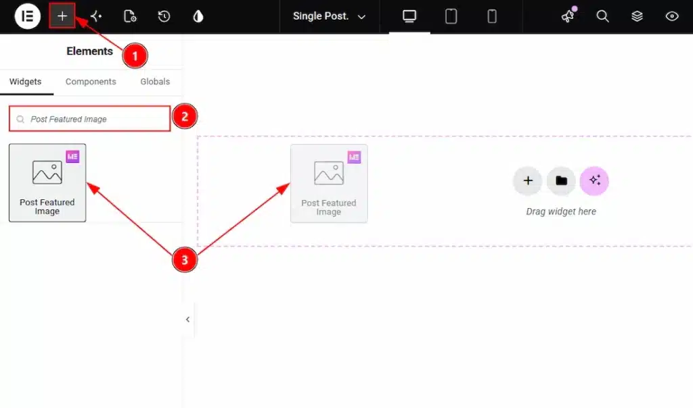The height and width of the screenshot is (408, 693).
Task: Open the revision History clock icon
Action: (x=164, y=16)
